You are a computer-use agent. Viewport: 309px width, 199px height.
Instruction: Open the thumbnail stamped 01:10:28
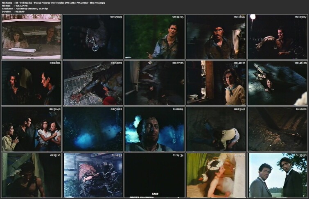[x=277, y=129]
